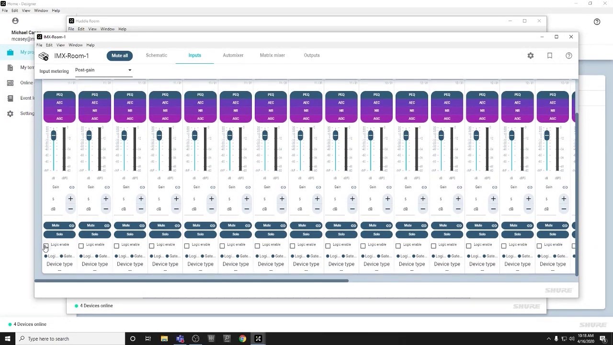Open the Windows Start menu
The image size is (613, 345).
click(7, 339)
